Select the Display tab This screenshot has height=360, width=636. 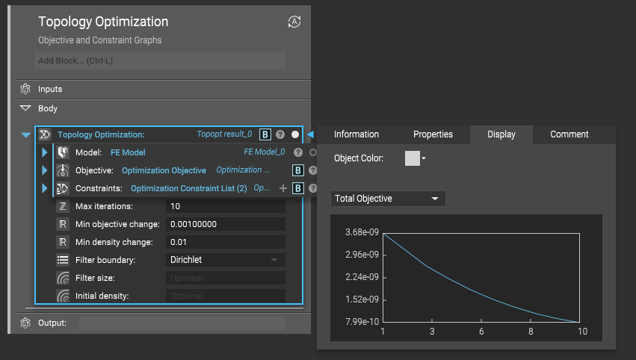click(x=501, y=134)
